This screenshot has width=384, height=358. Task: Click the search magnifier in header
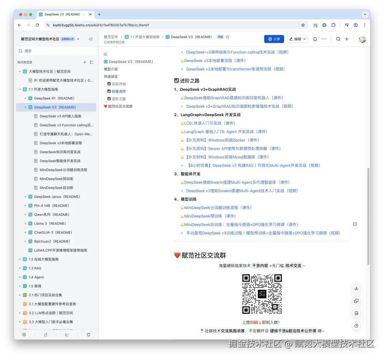[x=338, y=39]
